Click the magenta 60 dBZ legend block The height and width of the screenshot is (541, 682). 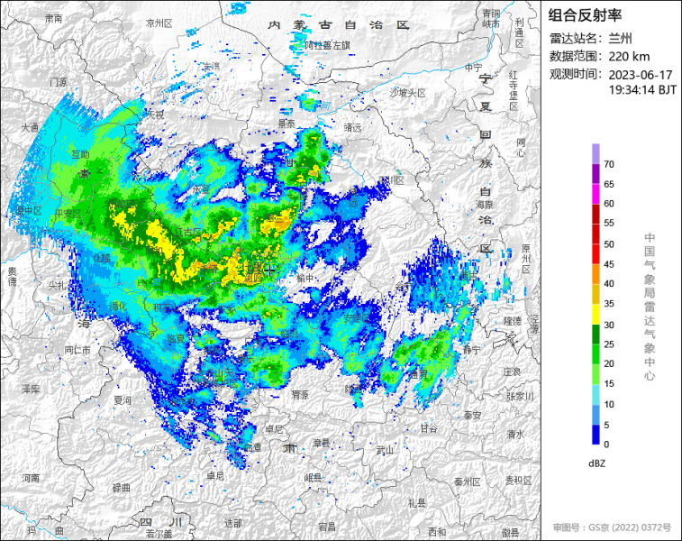596,194
